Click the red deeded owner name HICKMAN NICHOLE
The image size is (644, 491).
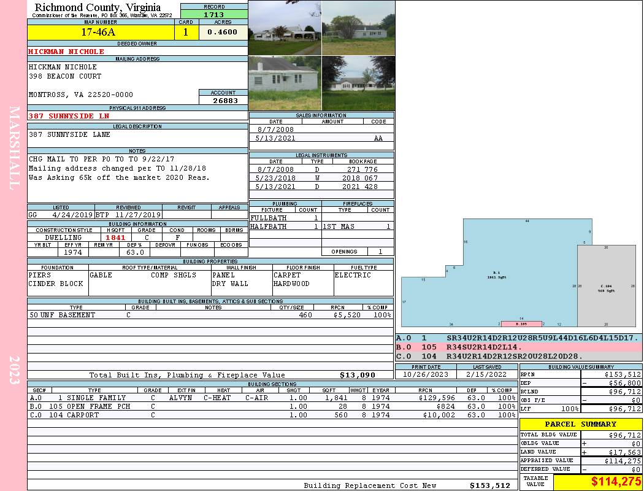click(66, 52)
